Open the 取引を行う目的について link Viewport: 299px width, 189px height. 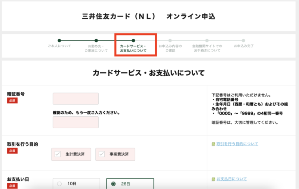tap(237, 144)
